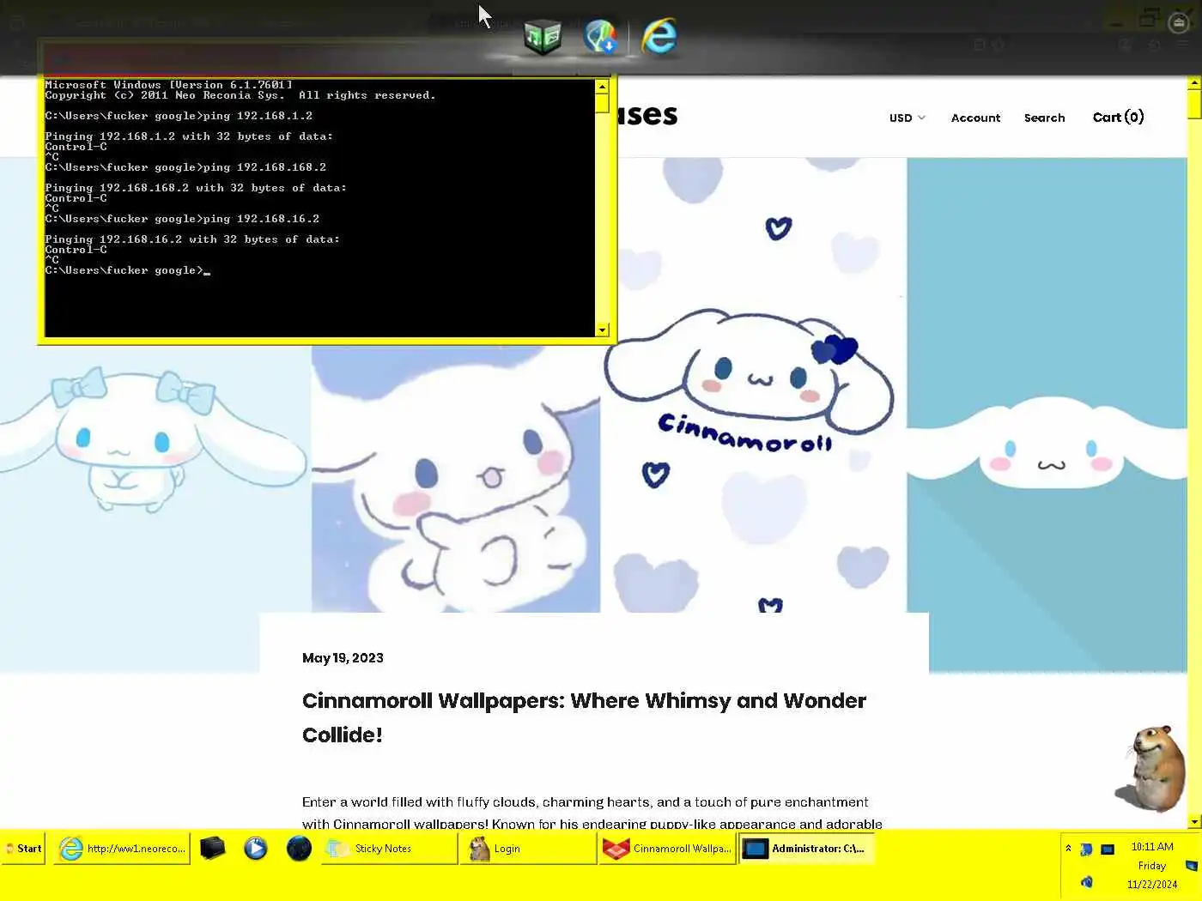The height and width of the screenshot is (901, 1202).
Task: Click the 'ping 192.168.168.2' command line
Action: [x=185, y=167]
